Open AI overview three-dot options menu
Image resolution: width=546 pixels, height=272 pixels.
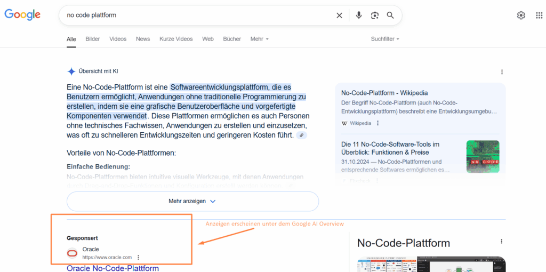click(x=502, y=72)
